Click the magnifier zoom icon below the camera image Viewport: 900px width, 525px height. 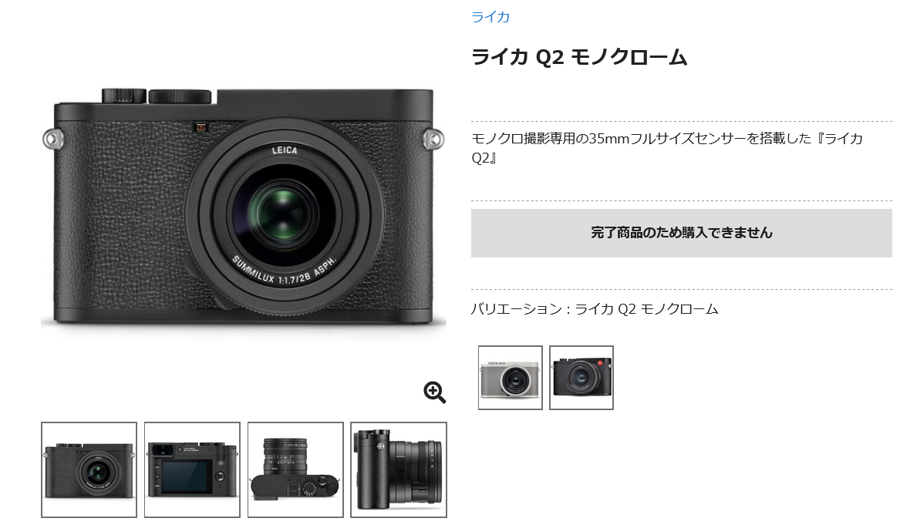pyautogui.click(x=434, y=392)
